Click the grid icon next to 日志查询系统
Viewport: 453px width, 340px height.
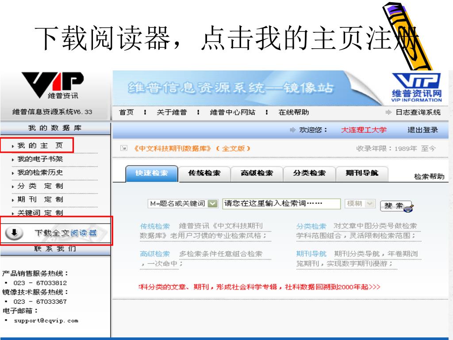coord(388,112)
